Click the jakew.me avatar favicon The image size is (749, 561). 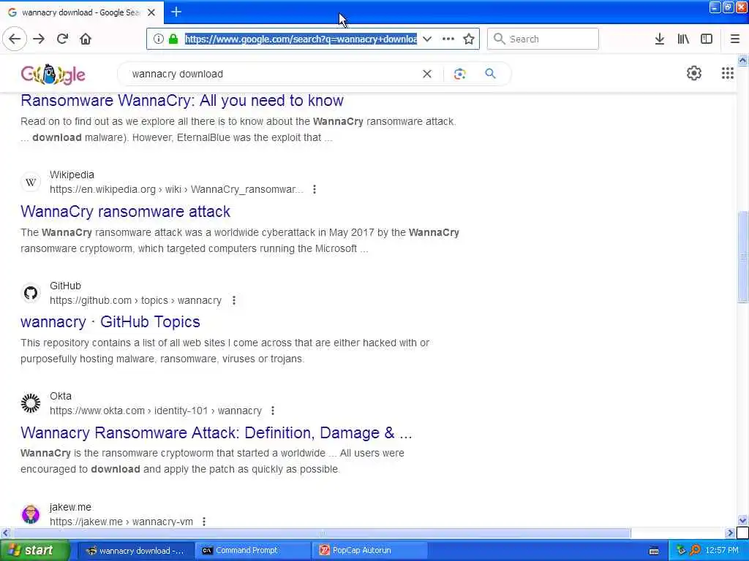point(31,514)
